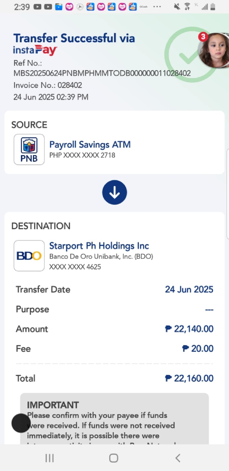Select the Payroll Savings ATM source account

(90, 145)
